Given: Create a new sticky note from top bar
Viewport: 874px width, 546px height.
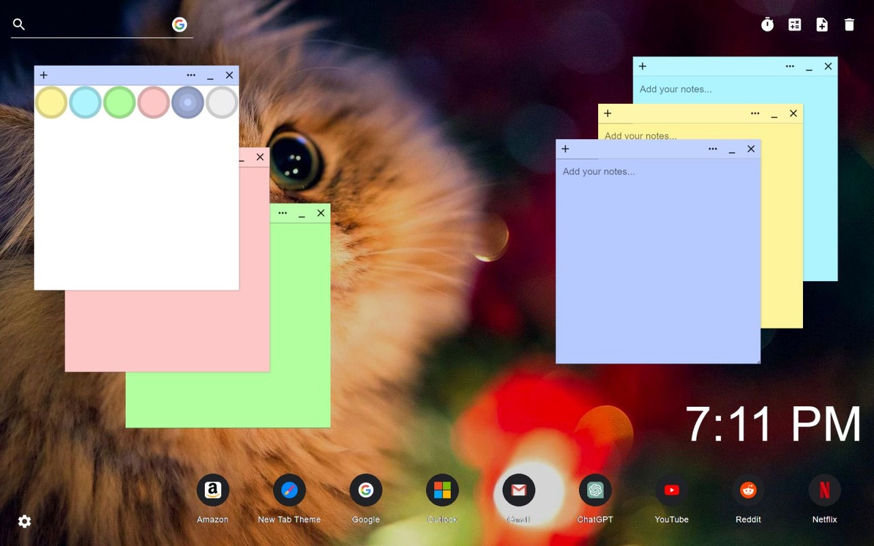Looking at the screenshot, I should point(822,25).
